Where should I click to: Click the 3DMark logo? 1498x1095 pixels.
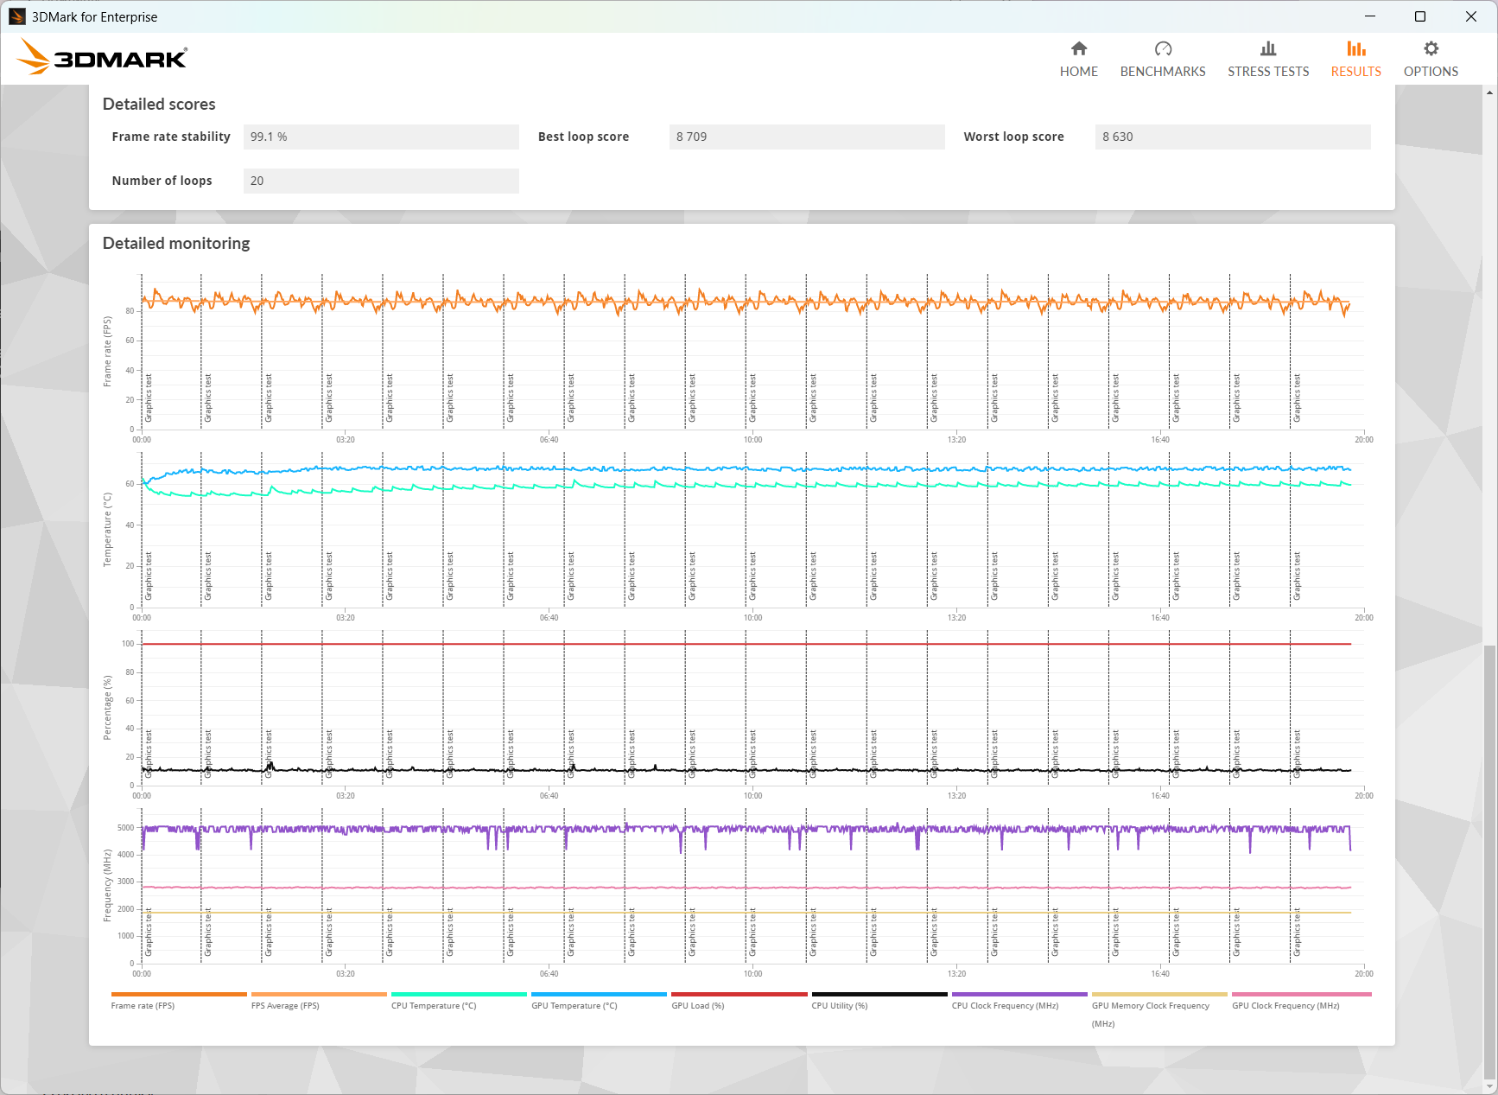click(x=102, y=58)
